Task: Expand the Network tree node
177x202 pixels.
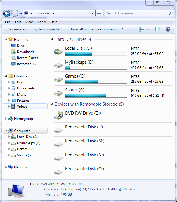Action: click(x=6, y=167)
